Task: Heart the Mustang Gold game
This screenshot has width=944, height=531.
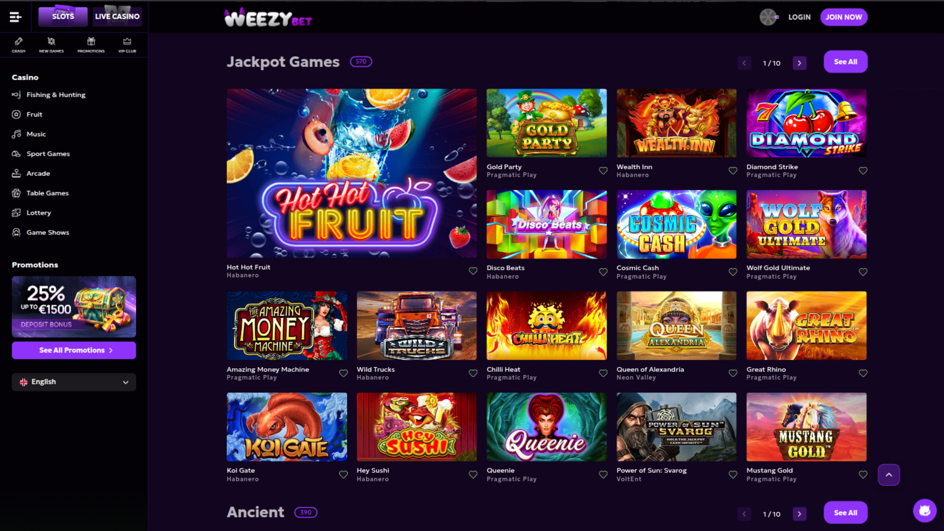Action: point(863,474)
